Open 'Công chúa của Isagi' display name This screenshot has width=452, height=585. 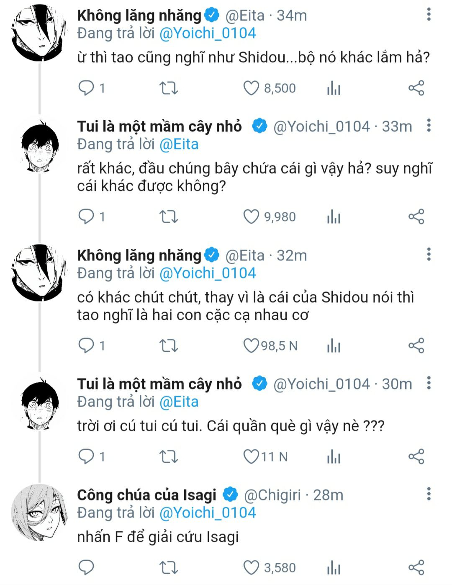click(146, 495)
